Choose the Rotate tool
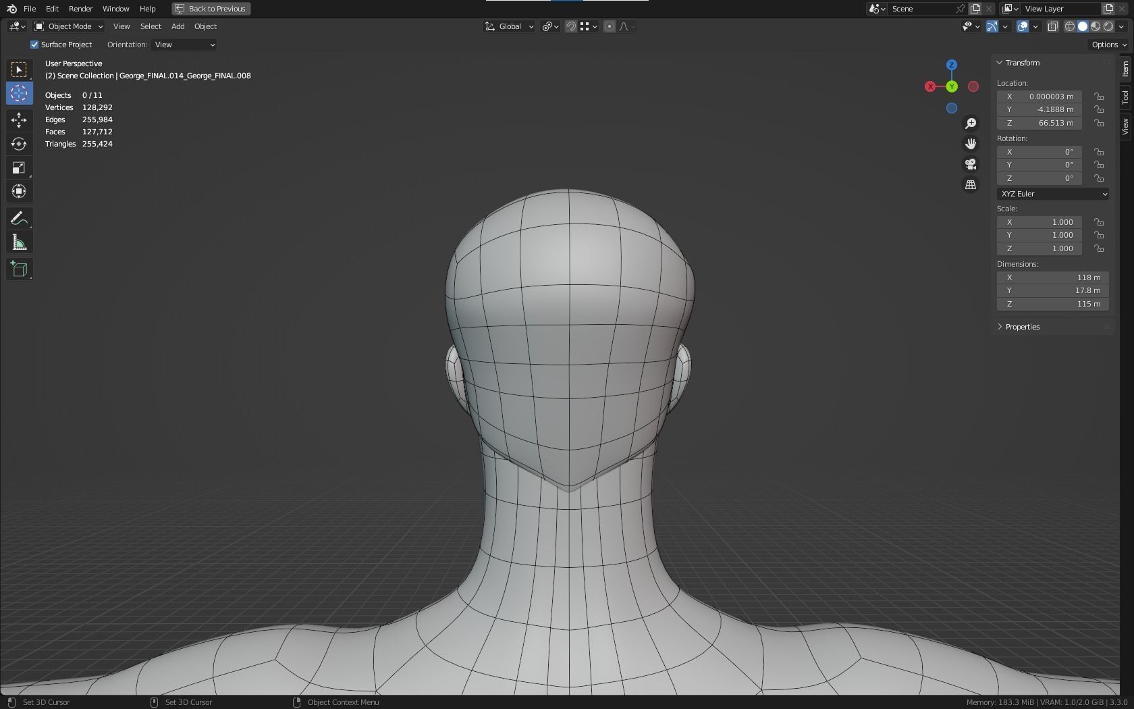Viewport: 1134px width, 709px height. point(19,144)
